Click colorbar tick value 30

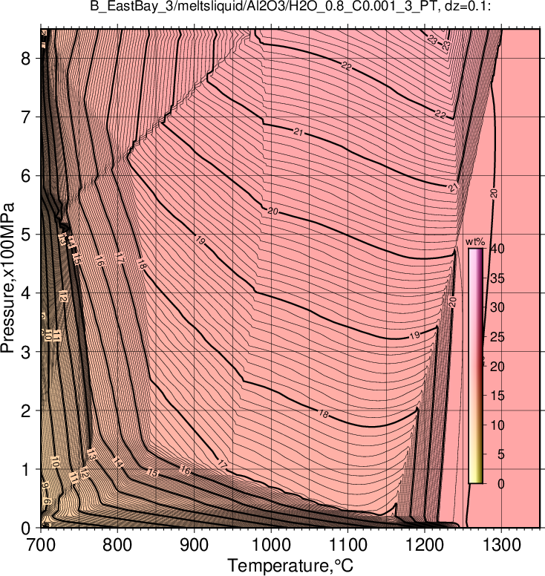pos(497,307)
